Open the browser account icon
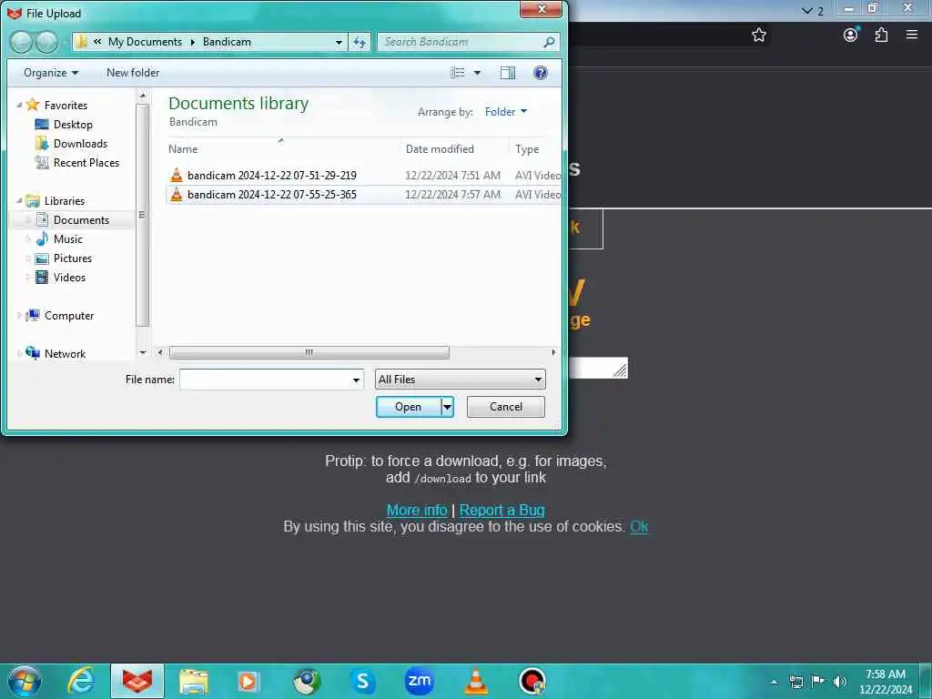 coord(851,35)
